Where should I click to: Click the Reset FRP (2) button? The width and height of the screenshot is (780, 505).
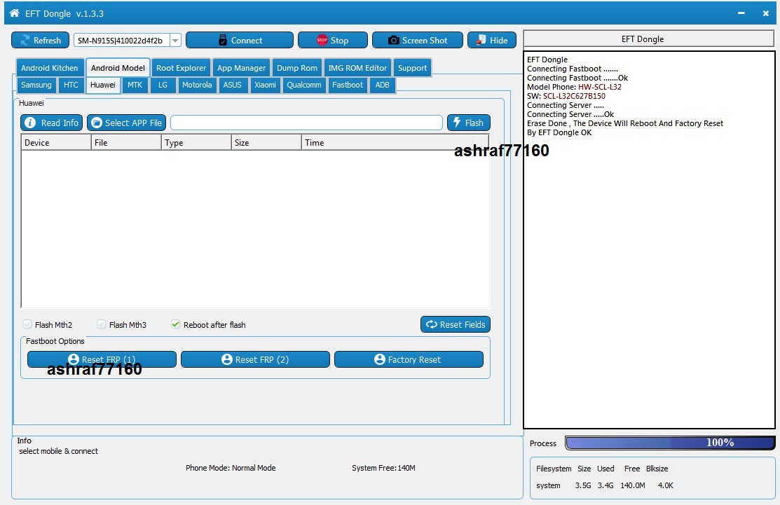(x=255, y=359)
